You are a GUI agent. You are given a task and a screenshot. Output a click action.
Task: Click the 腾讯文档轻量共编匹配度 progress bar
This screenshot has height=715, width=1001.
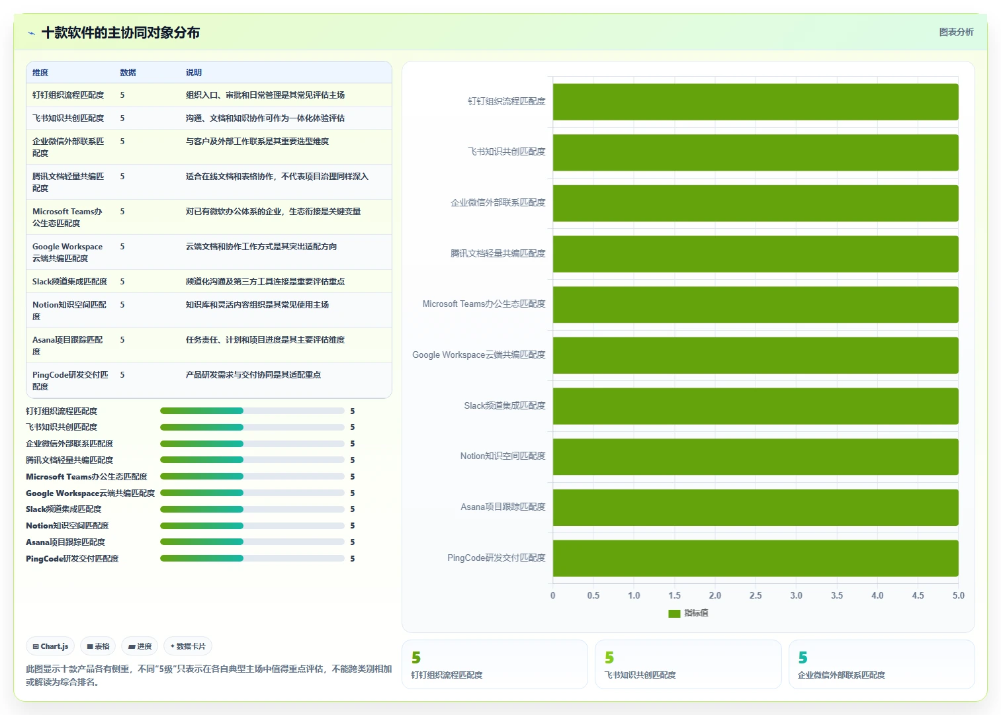pyautogui.click(x=252, y=460)
